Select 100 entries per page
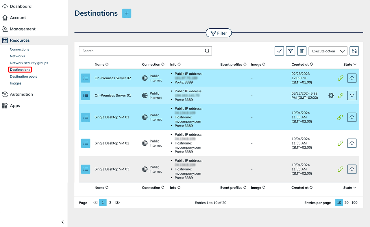Image resolution: width=370 pixels, height=227 pixels. point(354,203)
